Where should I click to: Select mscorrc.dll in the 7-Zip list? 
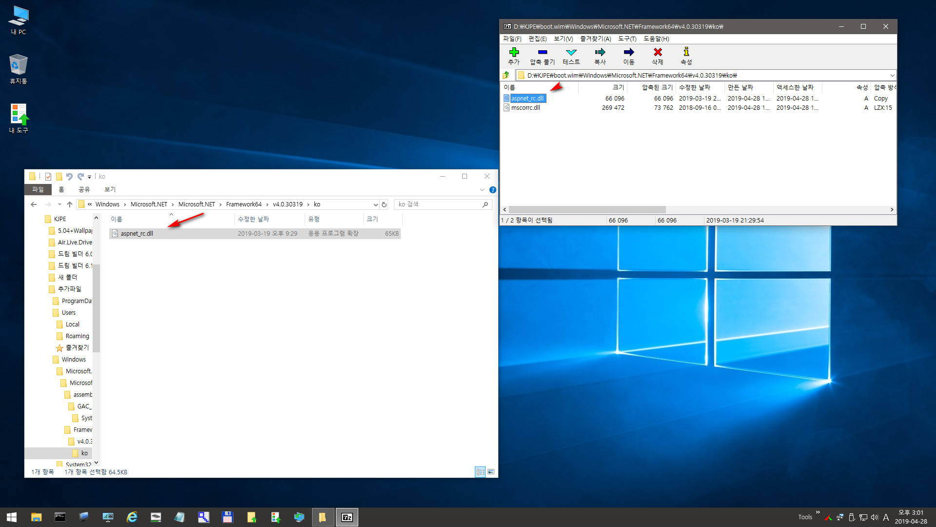(x=526, y=108)
